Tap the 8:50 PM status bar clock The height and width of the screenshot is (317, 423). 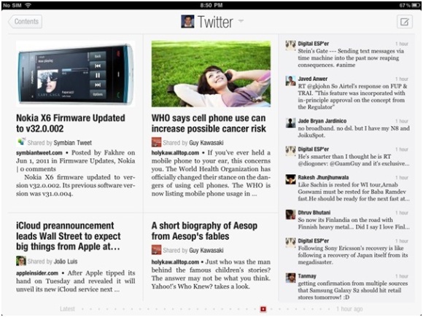point(211,5)
